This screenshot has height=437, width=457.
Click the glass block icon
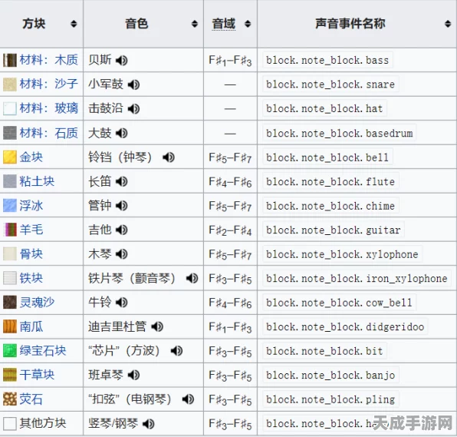(x=10, y=109)
